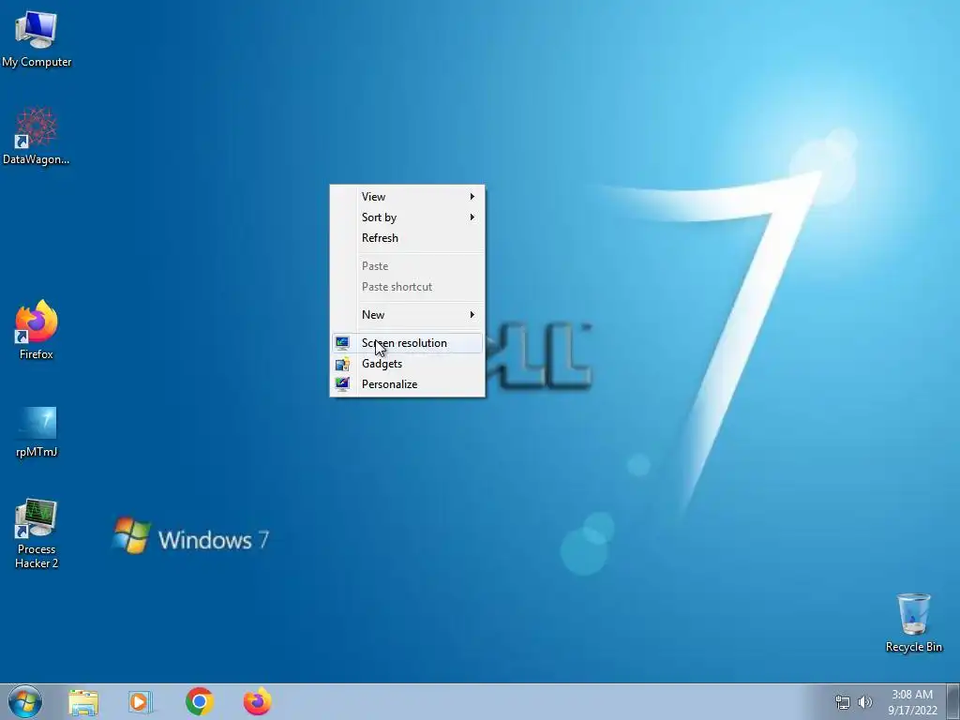
Task: Click the taskbar clock showing 3:08 AM
Action: click(912, 702)
